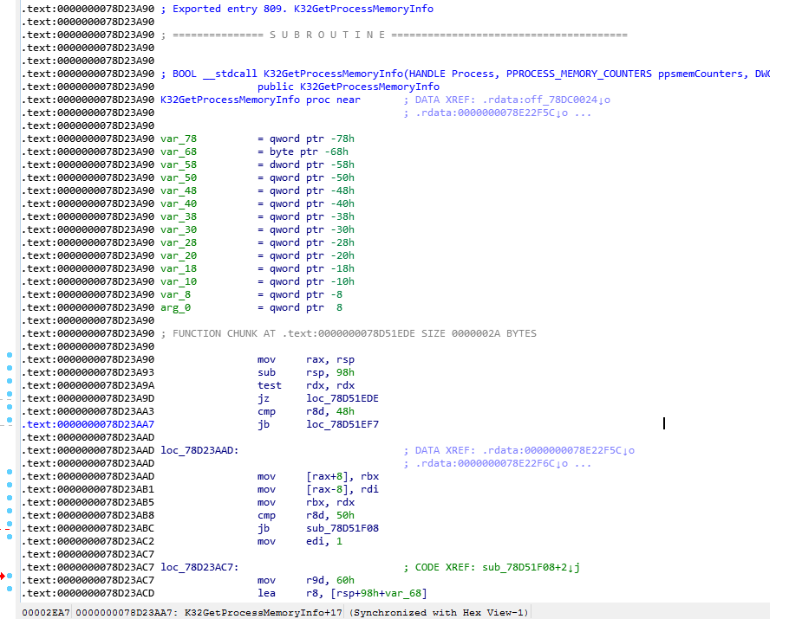Click the loc_78D23AC7 label

pos(199,567)
